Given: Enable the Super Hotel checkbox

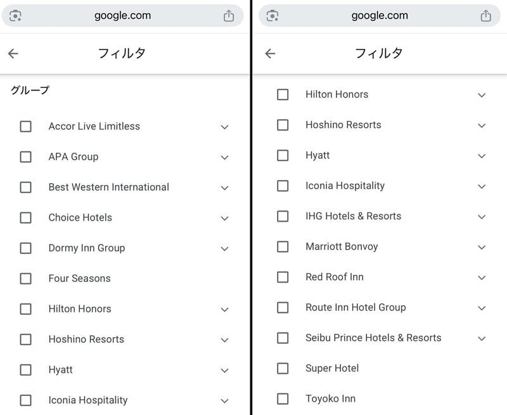Looking at the screenshot, I should point(283,369).
